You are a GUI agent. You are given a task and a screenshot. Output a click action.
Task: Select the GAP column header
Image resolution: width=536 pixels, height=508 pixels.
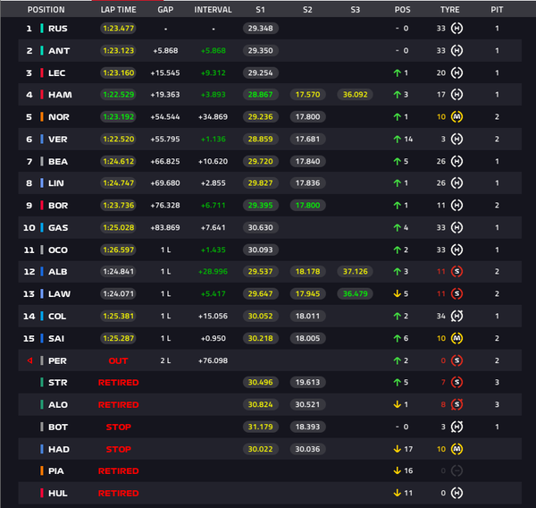point(165,10)
